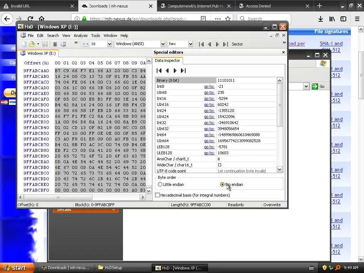Click Data inspector scrollbar down arrow
This screenshot has width=364, height=273.
279,170
